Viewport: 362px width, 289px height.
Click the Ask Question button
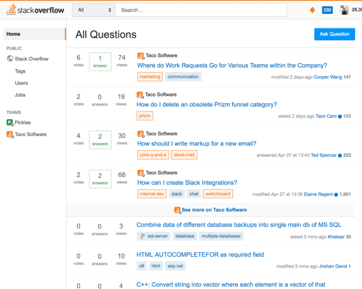coord(334,34)
